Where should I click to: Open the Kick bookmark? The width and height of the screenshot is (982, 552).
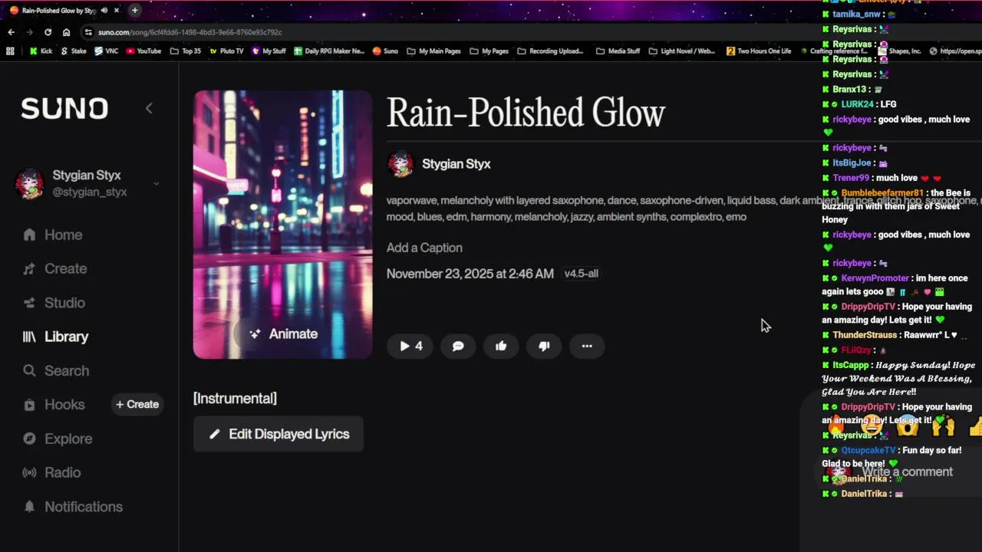pyautogui.click(x=41, y=51)
